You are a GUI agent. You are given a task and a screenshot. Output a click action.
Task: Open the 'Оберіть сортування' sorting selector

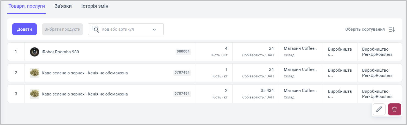tap(365, 29)
